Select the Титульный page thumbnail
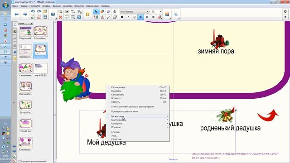Screen dimensions: 290x163 [26, 31]
